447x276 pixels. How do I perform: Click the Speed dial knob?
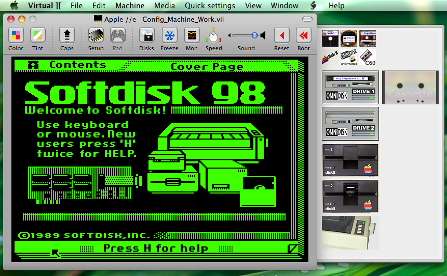tap(213, 37)
